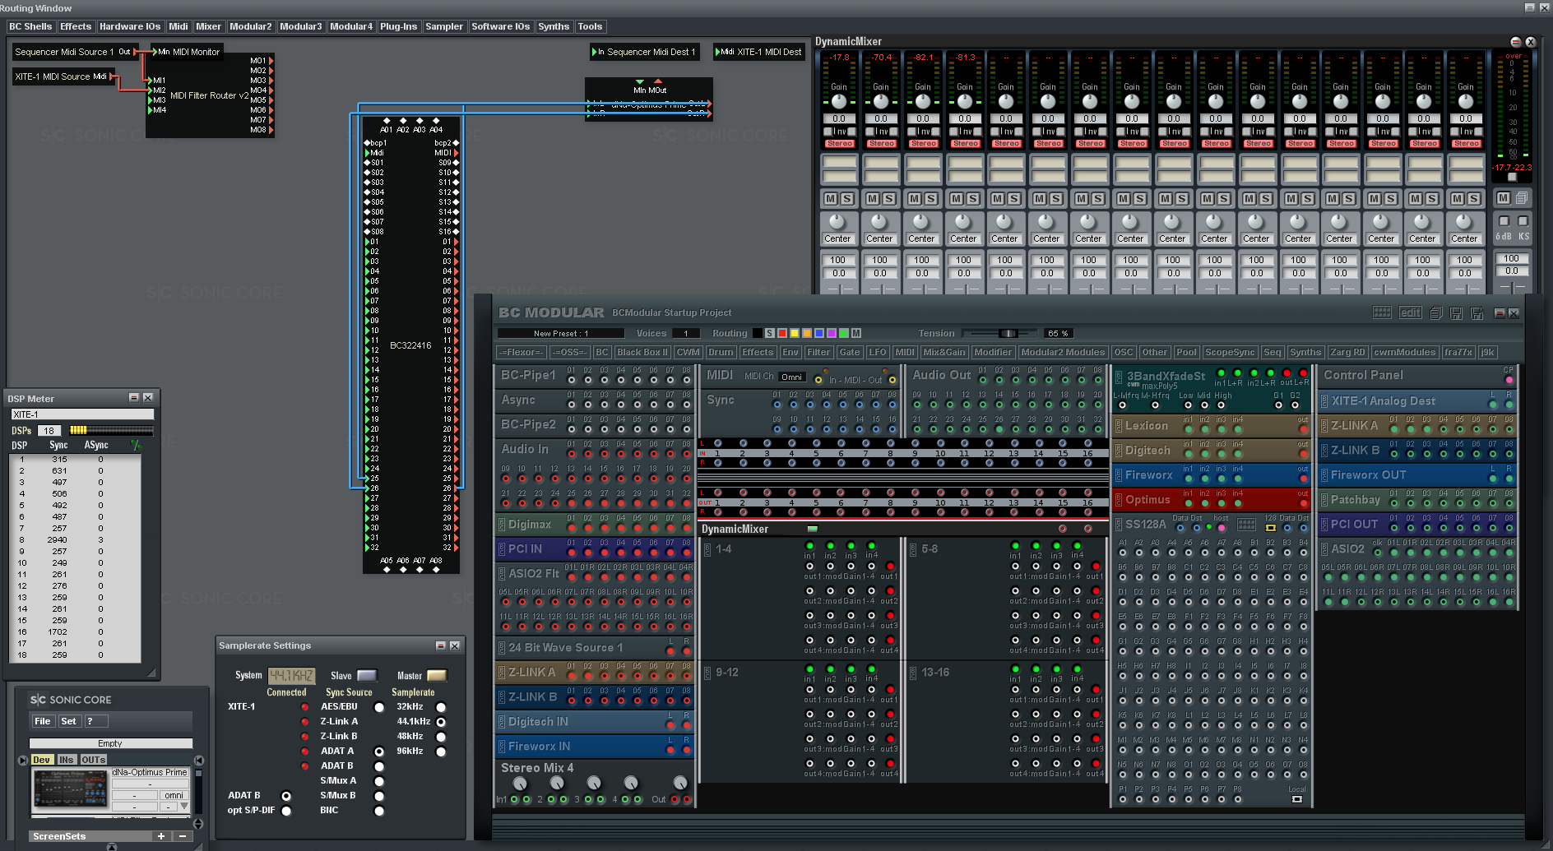This screenshot has width=1553, height=851.
Task: Select AES/EBU sync source radio button
Action: [379, 707]
